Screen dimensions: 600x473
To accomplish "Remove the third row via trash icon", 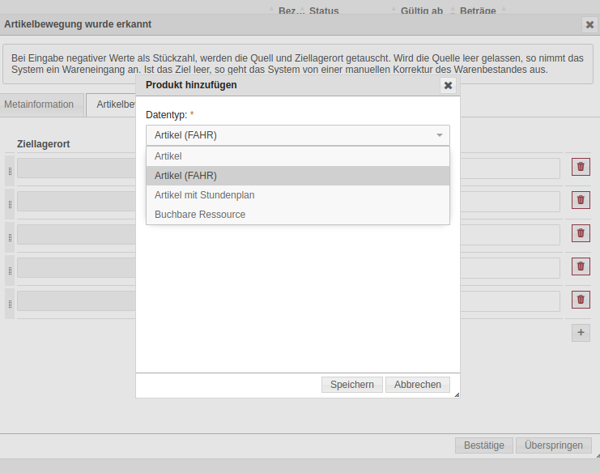I will coord(581,233).
